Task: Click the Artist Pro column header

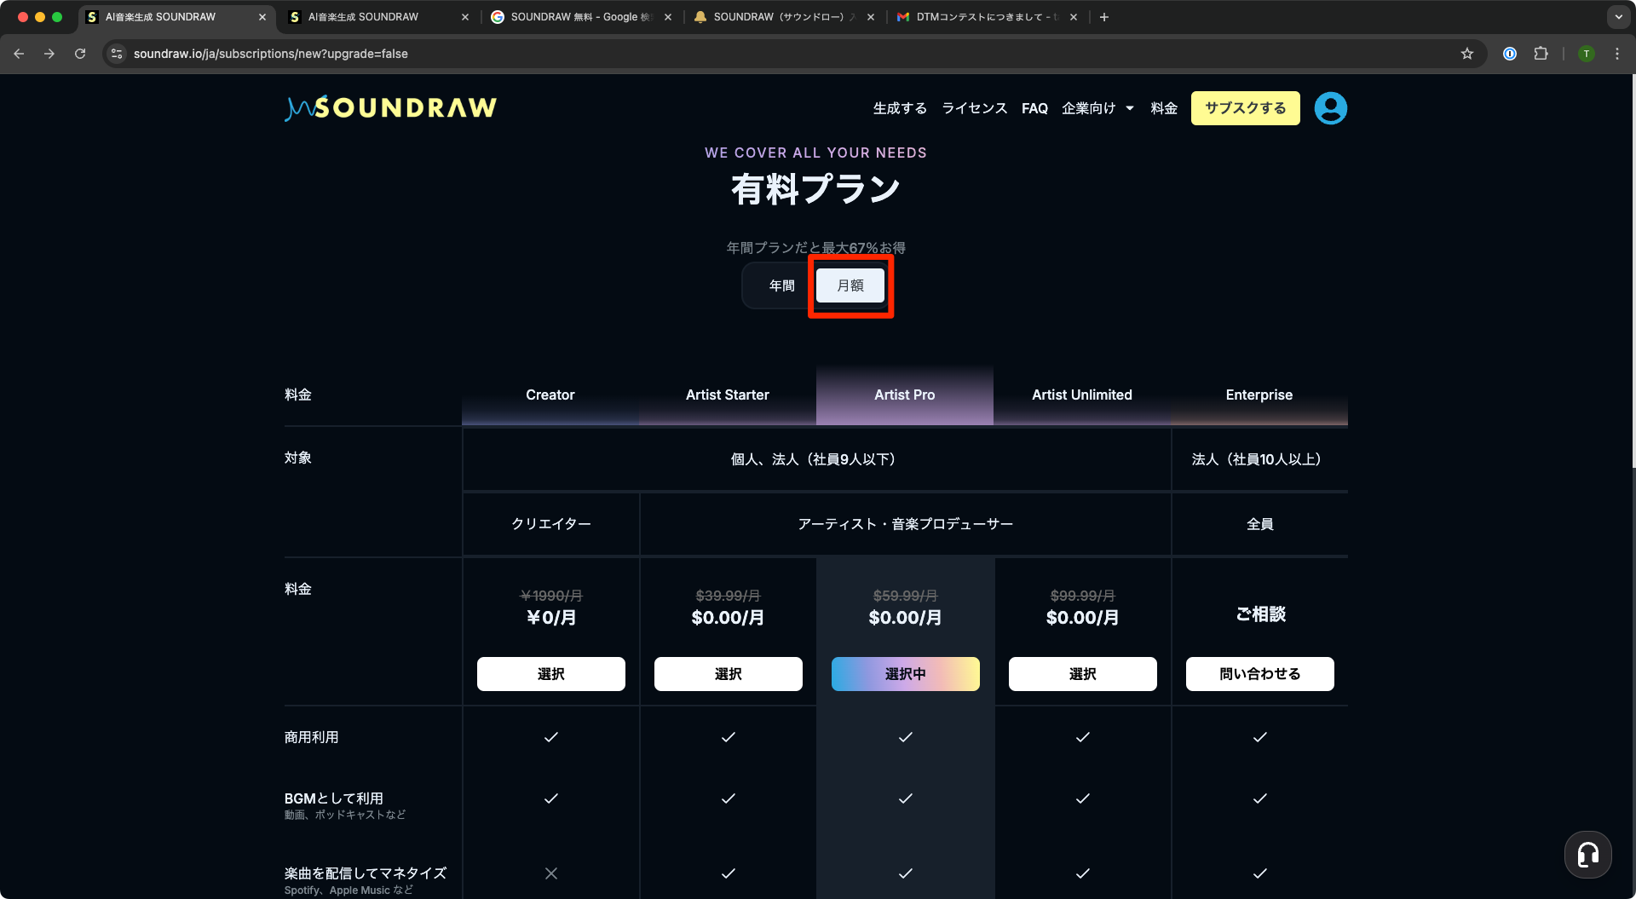Action: [905, 395]
